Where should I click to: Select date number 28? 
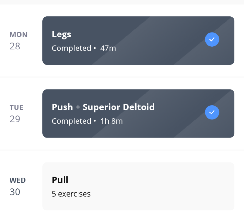click(x=15, y=46)
